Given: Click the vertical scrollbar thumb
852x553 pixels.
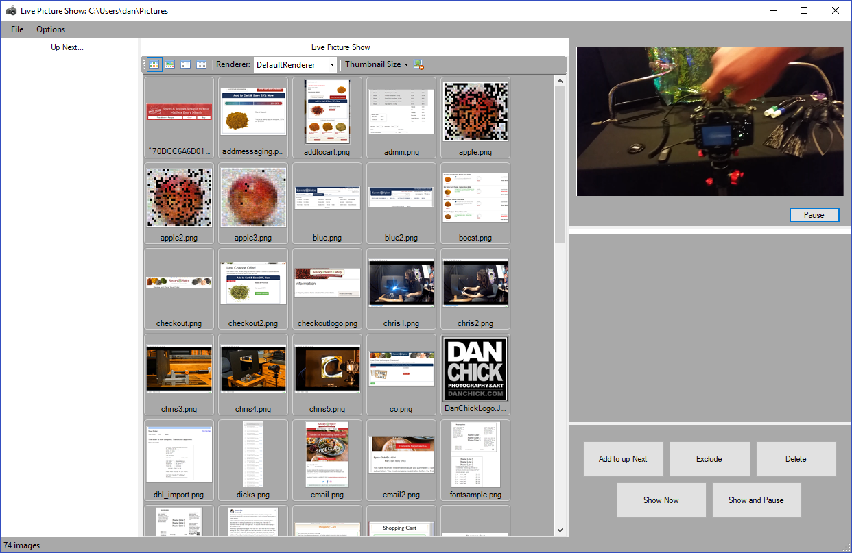Looking at the screenshot, I should coord(560,165).
